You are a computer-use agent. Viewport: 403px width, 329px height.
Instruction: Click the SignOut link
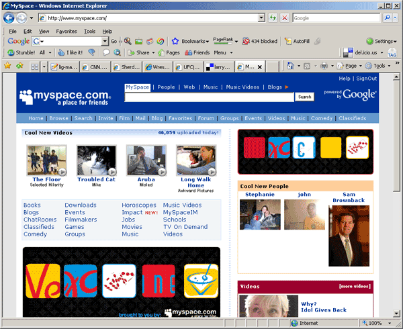(367, 79)
